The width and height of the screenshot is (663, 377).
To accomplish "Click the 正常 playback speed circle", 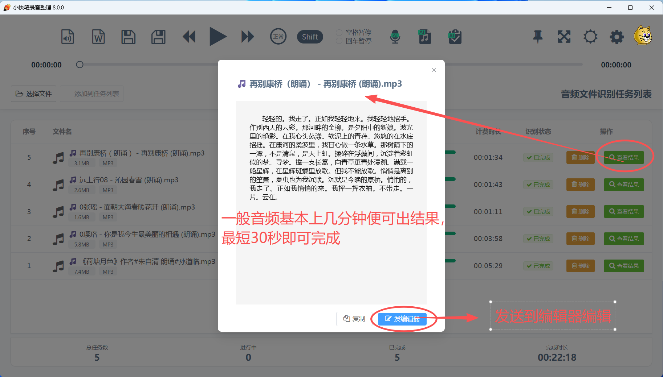I will tap(278, 37).
